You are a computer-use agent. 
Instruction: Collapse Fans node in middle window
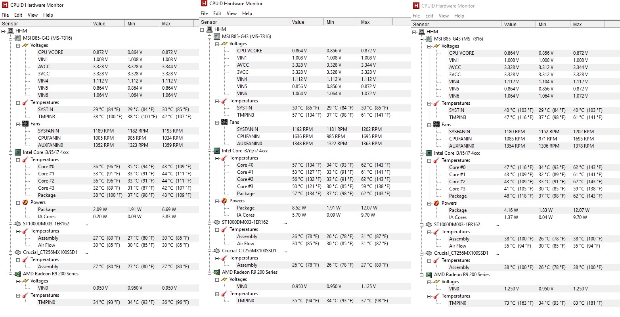pyautogui.click(x=217, y=122)
